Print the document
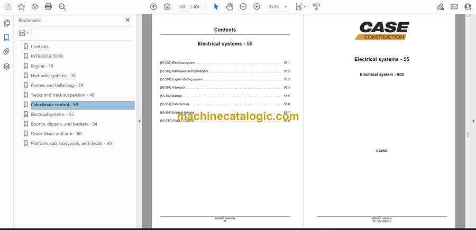The width and height of the screenshot is (476, 230). (48, 7)
